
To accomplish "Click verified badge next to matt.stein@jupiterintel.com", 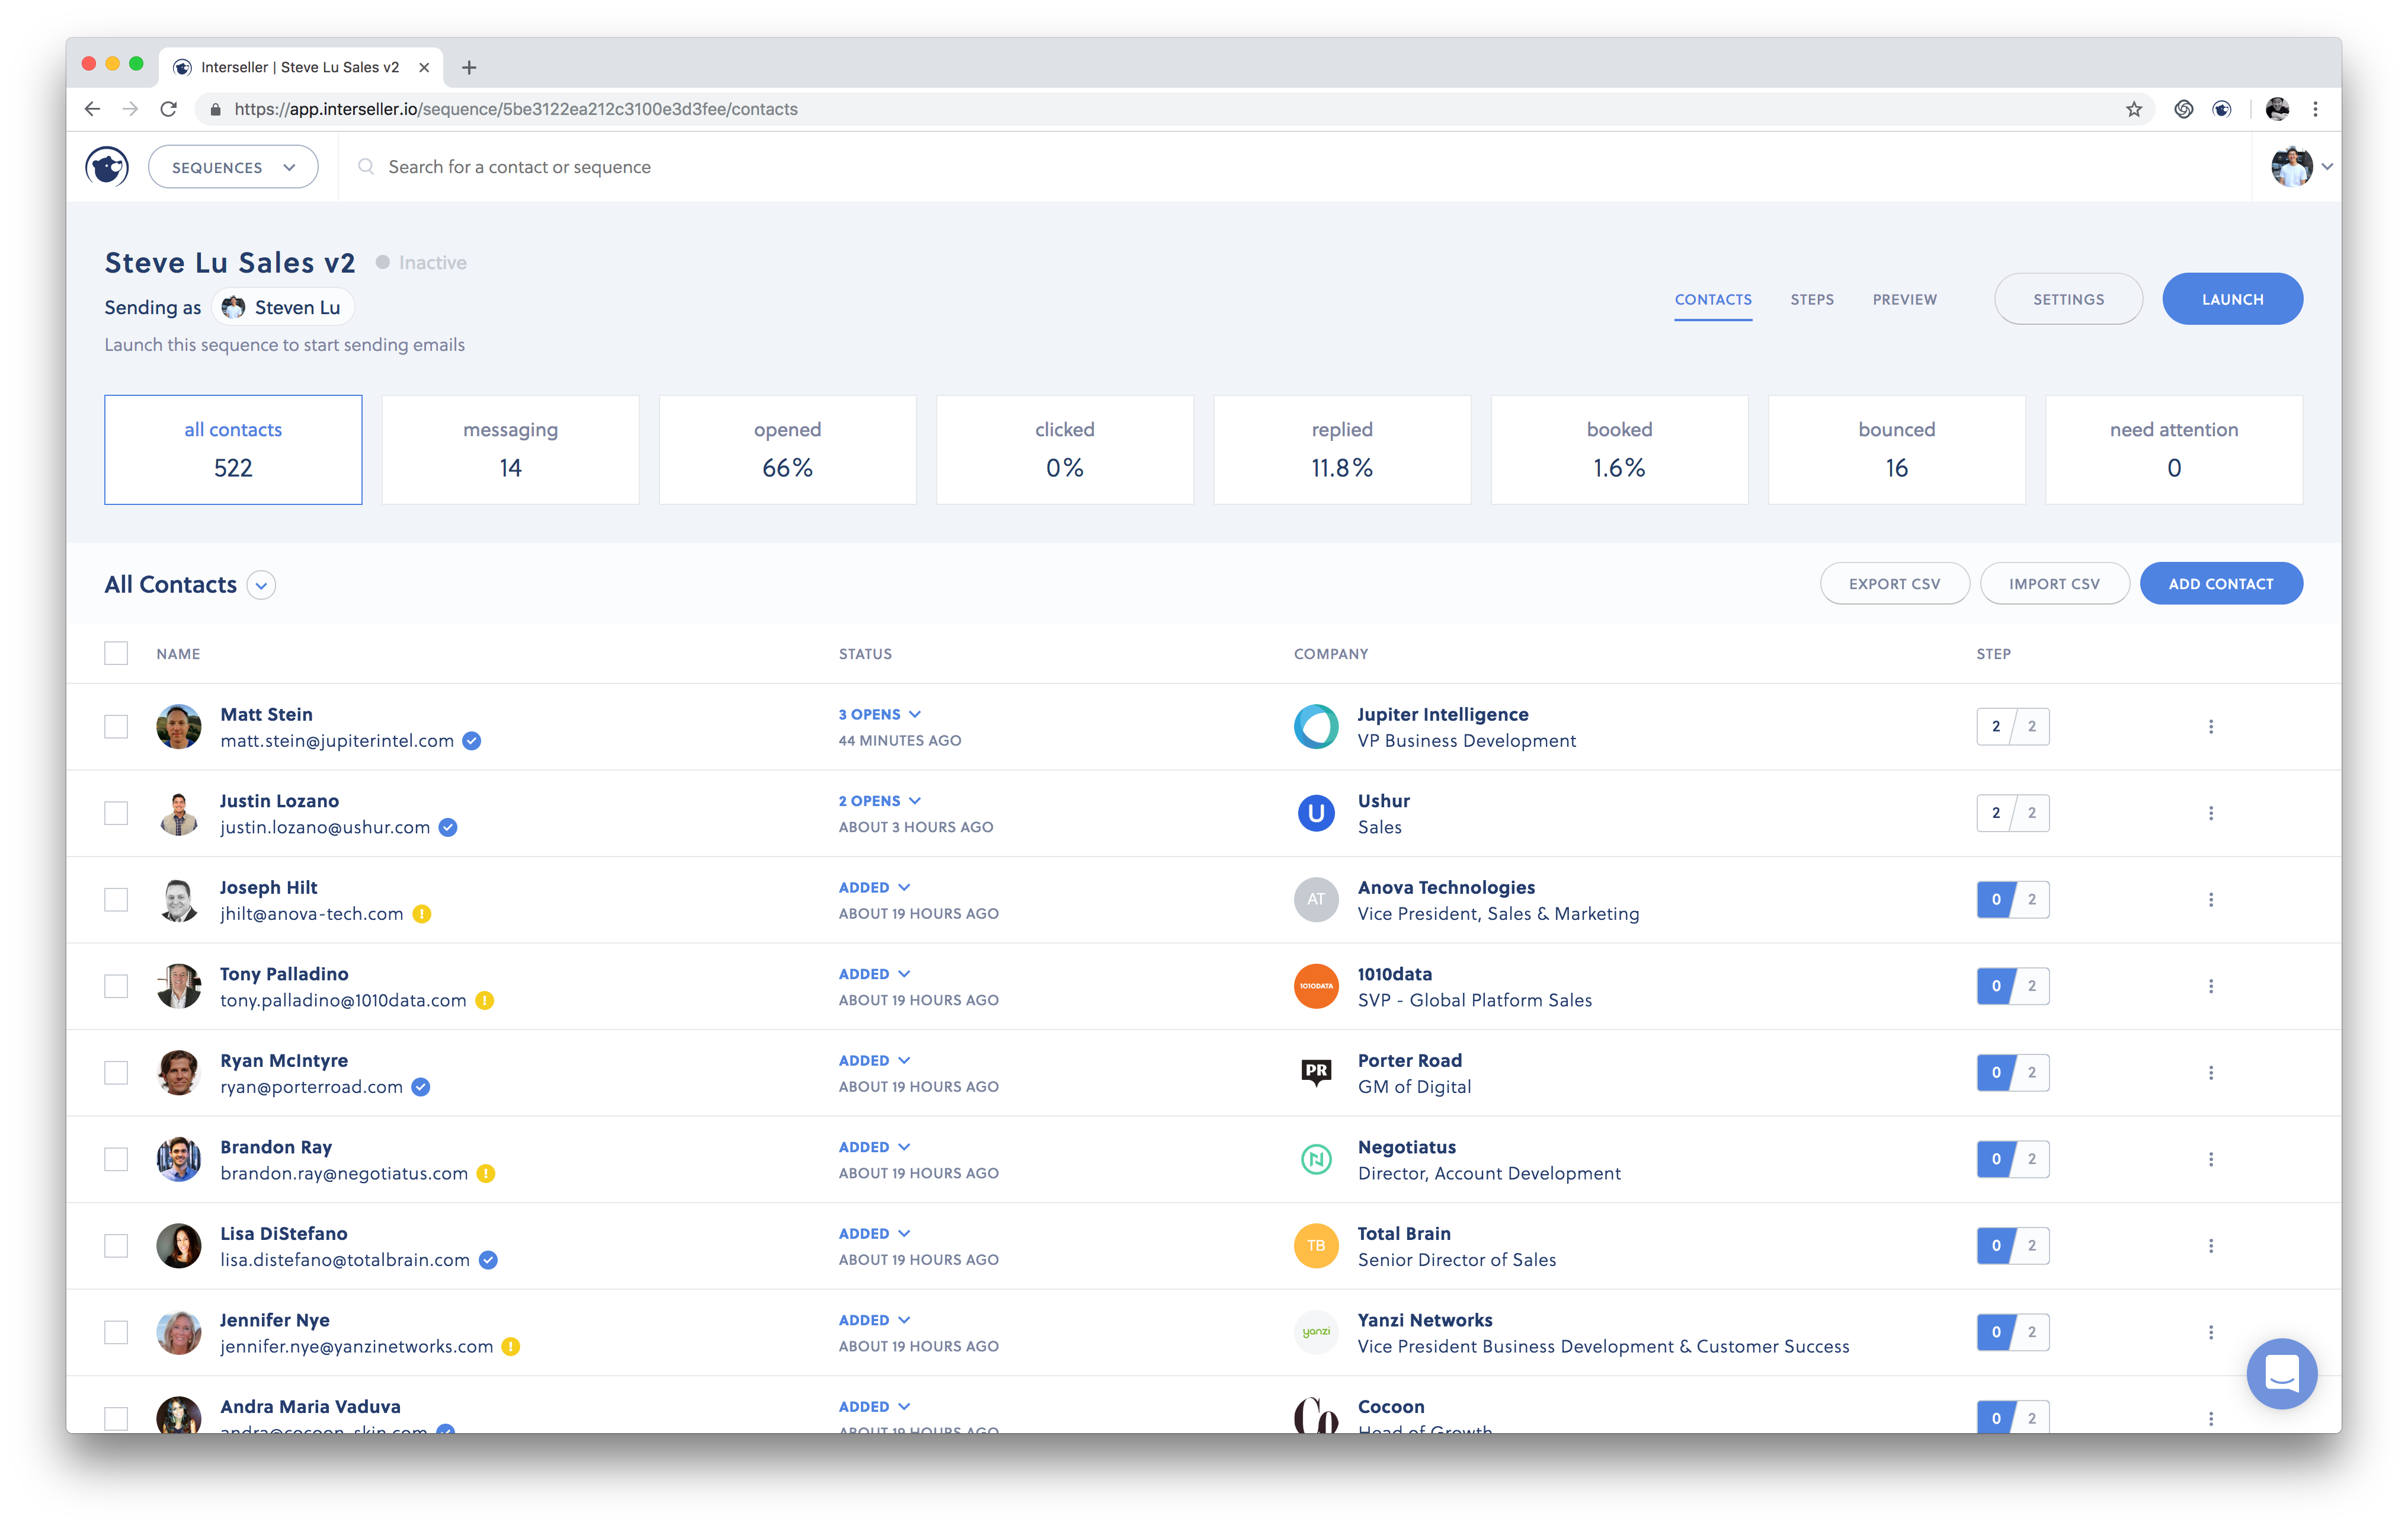I will click(x=472, y=741).
